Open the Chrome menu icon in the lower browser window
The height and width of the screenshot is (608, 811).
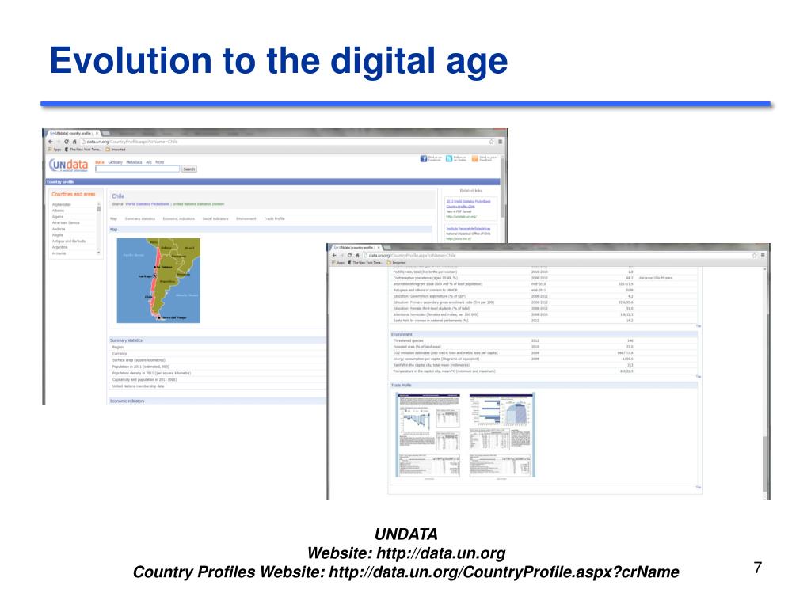[763, 256]
